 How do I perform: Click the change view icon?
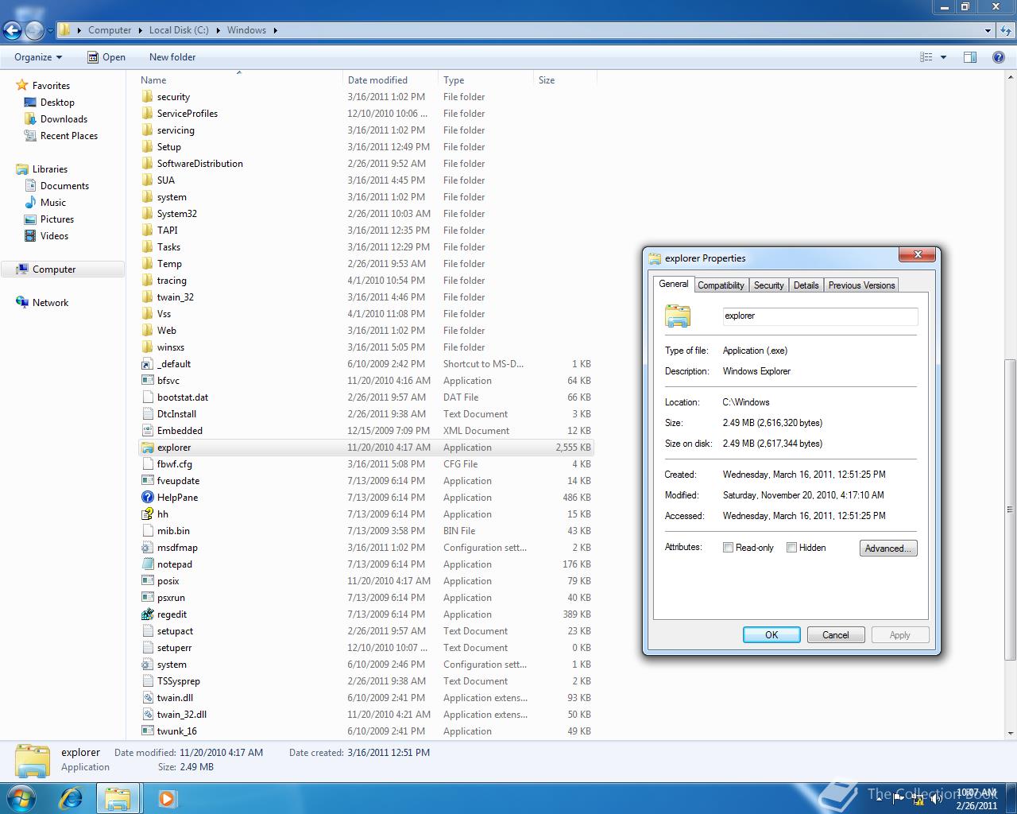926,57
